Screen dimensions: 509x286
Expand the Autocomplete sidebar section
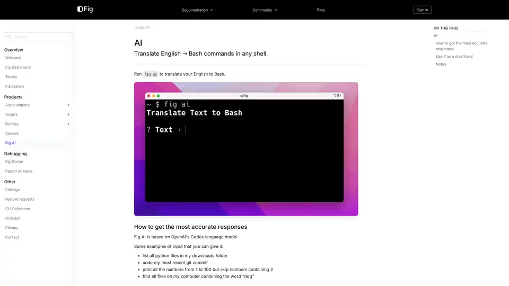point(68,105)
